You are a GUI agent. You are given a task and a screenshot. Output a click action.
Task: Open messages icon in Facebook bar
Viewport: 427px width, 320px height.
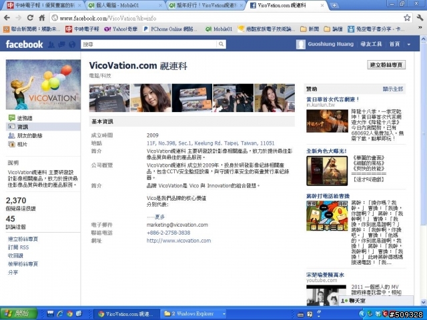[61, 45]
